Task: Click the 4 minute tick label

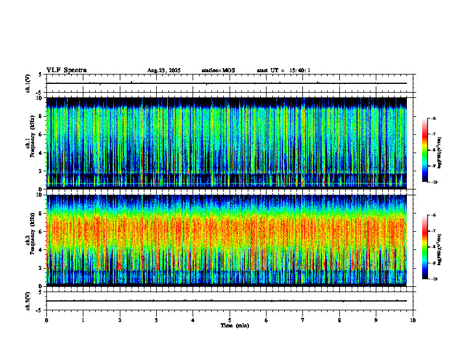Action: (x=193, y=320)
